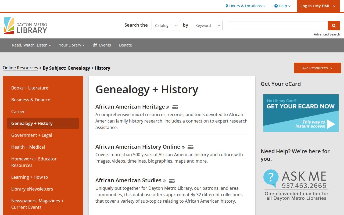
Task: Click the catalog search text field
Action: [278, 26]
